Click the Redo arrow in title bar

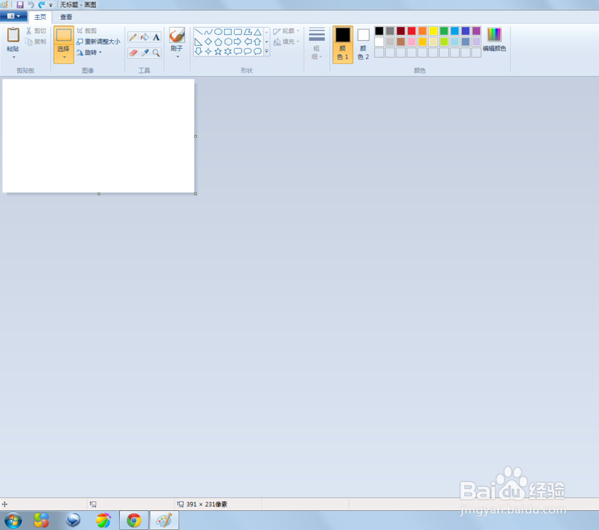click(41, 5)
